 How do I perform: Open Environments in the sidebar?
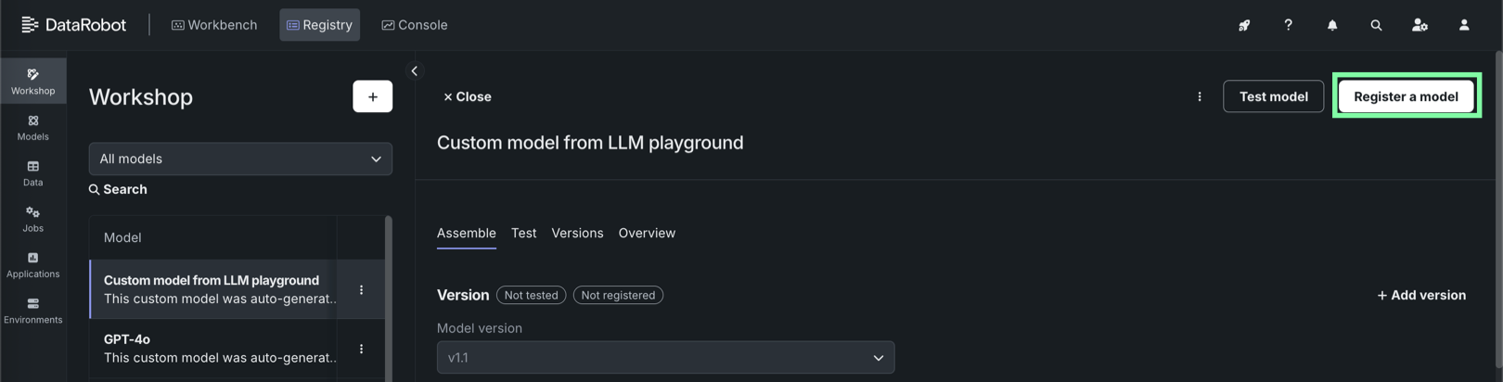(x=32, y=311)
